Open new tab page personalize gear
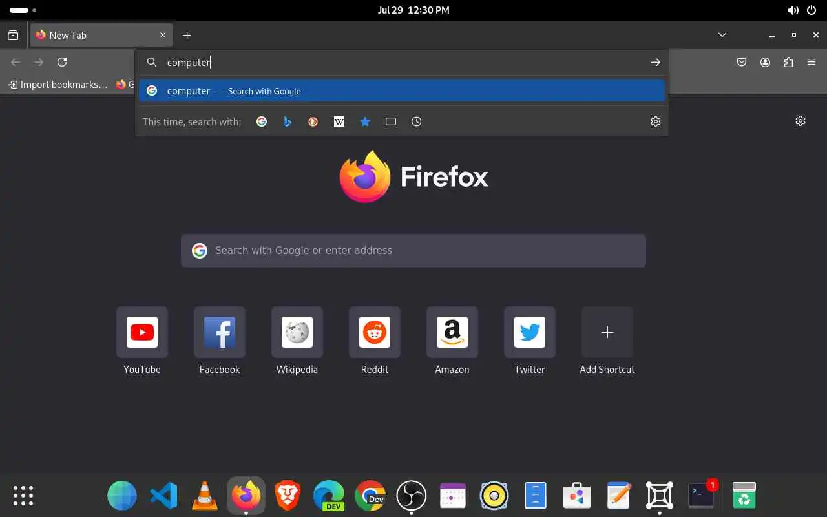 pyautogui.click(x=801, y=121)
